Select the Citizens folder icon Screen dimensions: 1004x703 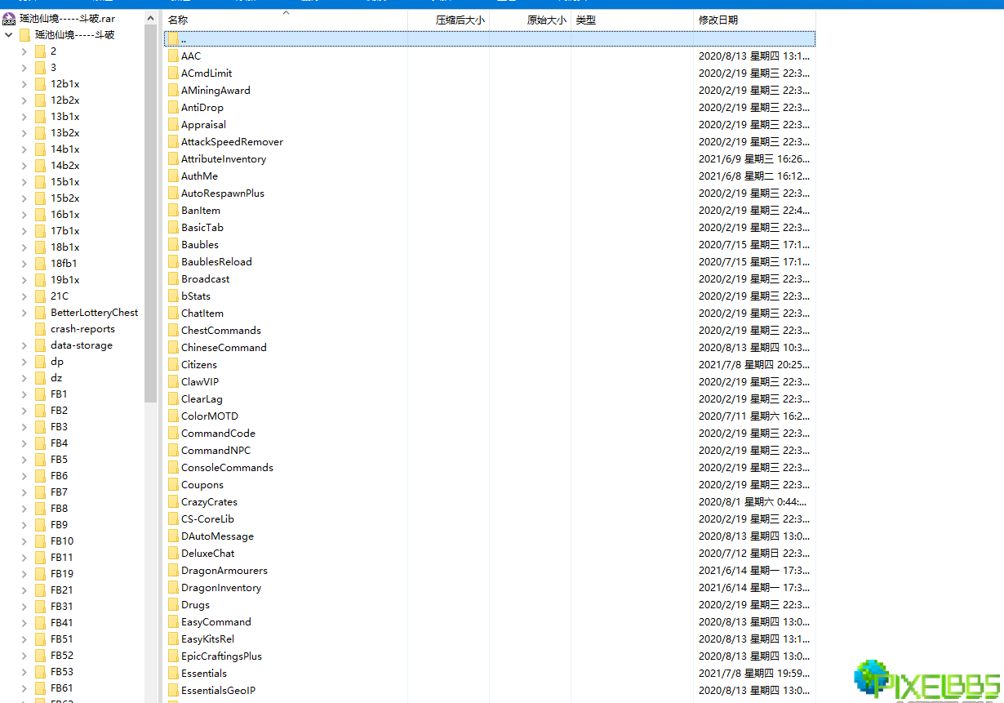[172, 364]
